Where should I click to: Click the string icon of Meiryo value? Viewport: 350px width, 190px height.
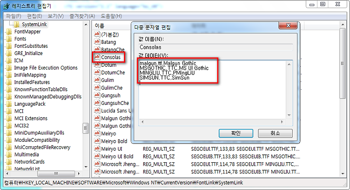(97, 133)
